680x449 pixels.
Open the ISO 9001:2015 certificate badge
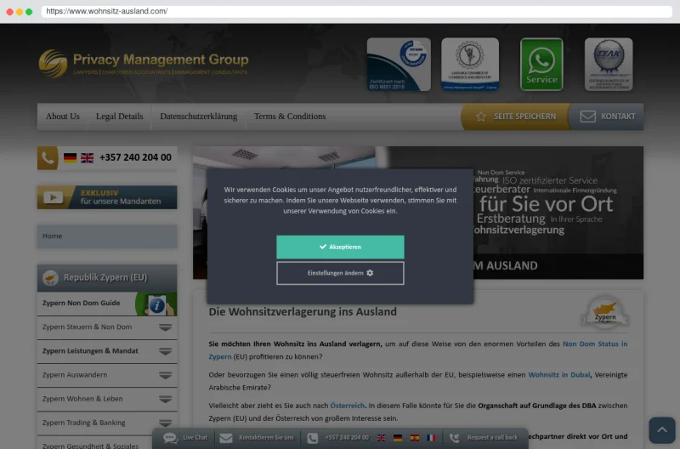(x=399, y=65)
